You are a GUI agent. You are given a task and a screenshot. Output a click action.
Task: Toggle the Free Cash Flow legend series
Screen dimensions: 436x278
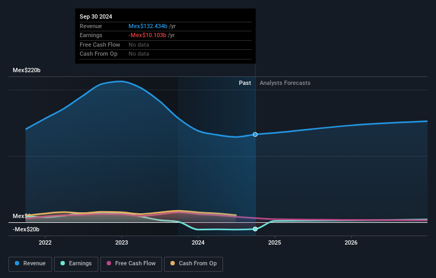(x=131, y=264)
